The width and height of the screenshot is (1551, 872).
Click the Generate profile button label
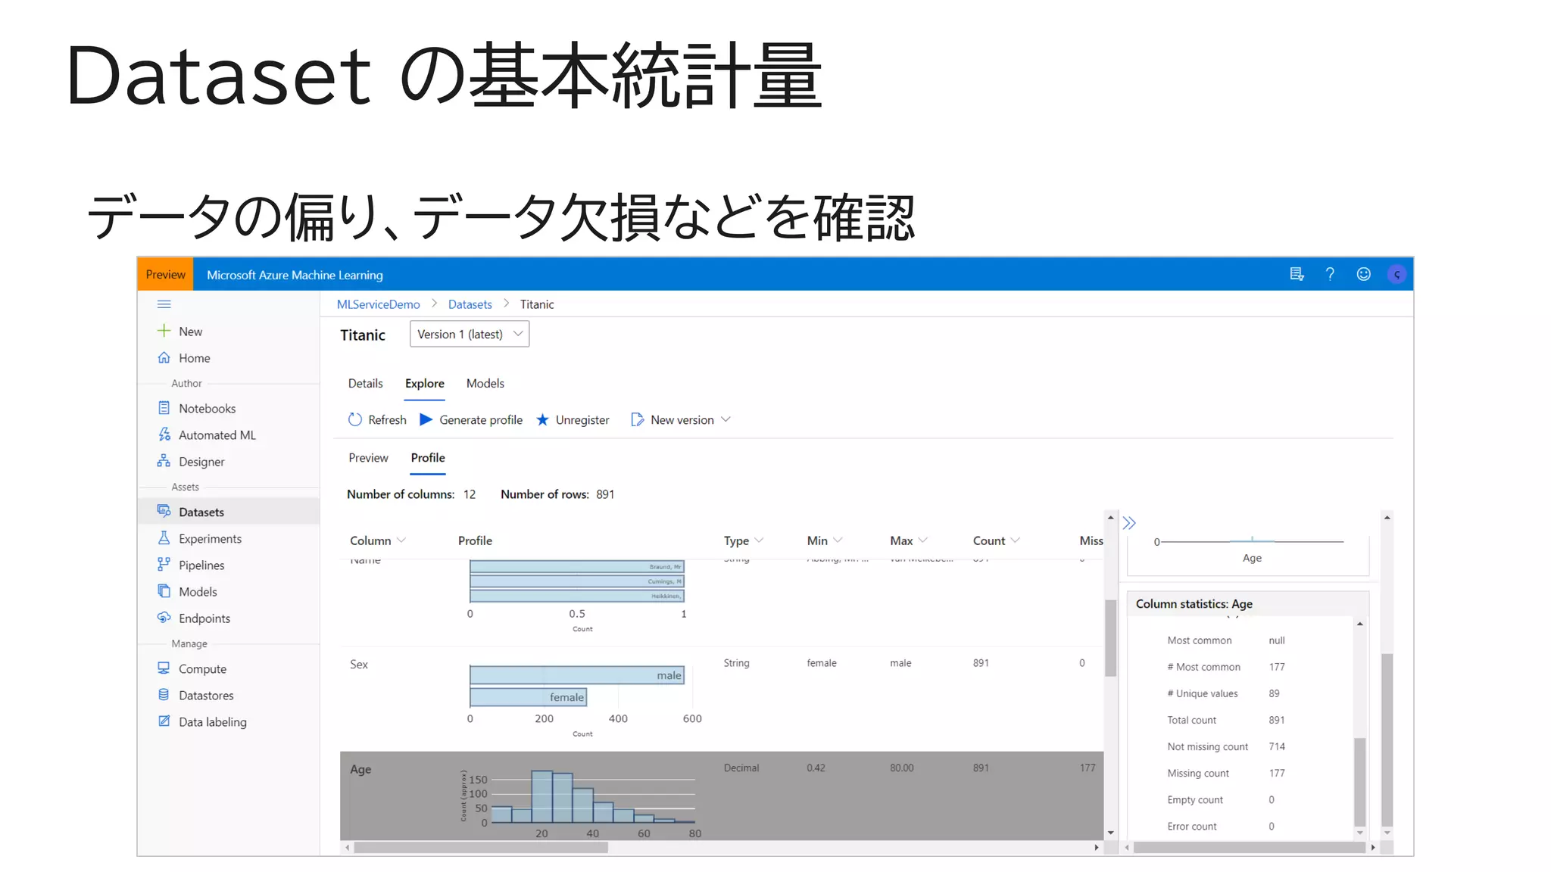(x=481, y=419)
